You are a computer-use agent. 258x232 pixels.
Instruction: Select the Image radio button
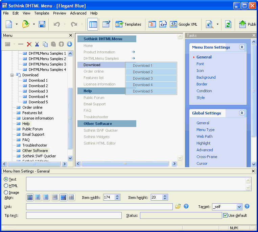(6, 192)
